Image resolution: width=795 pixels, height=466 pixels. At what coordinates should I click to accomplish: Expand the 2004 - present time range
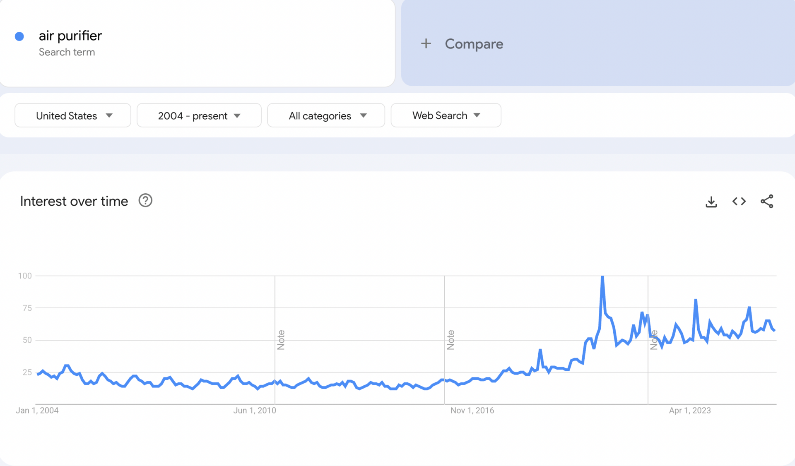coord(199,115)
